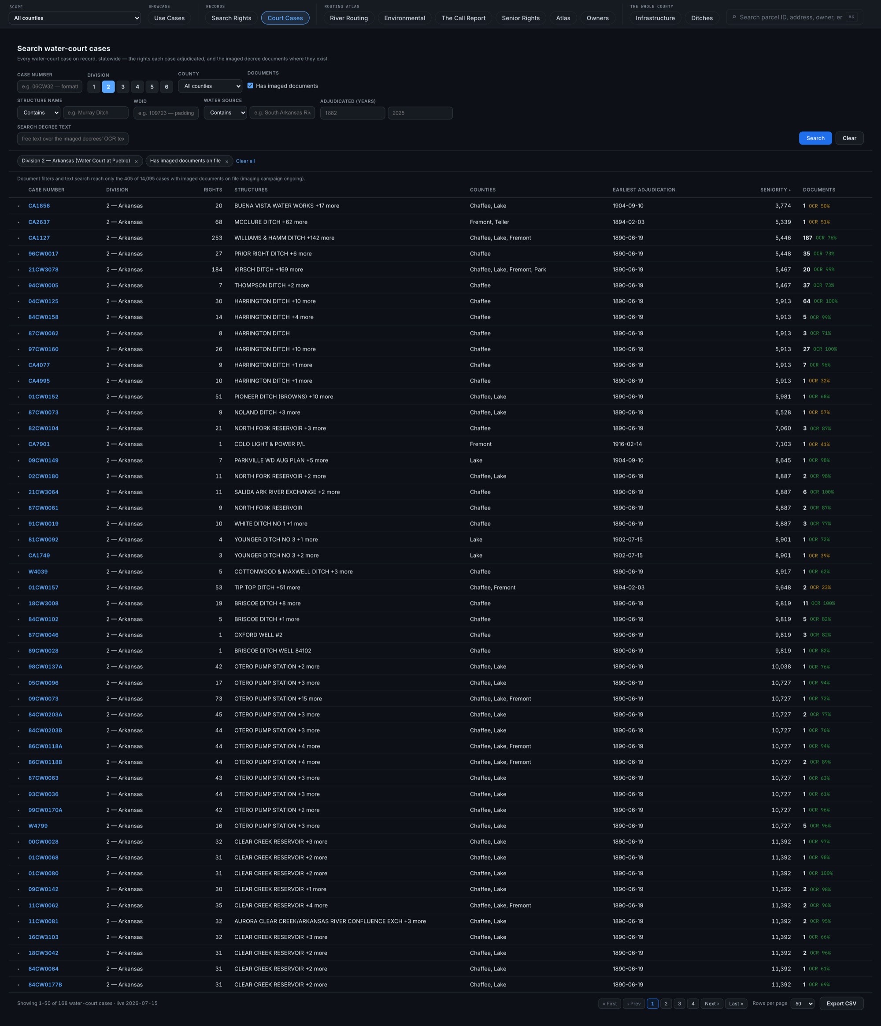This screenshot has height=1026, width=881.
Task: Expand row for case 04CW0125
Action: 19,302
